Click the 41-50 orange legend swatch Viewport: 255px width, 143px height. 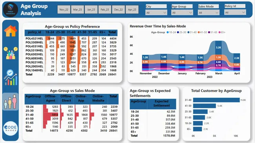pos(199,32)
